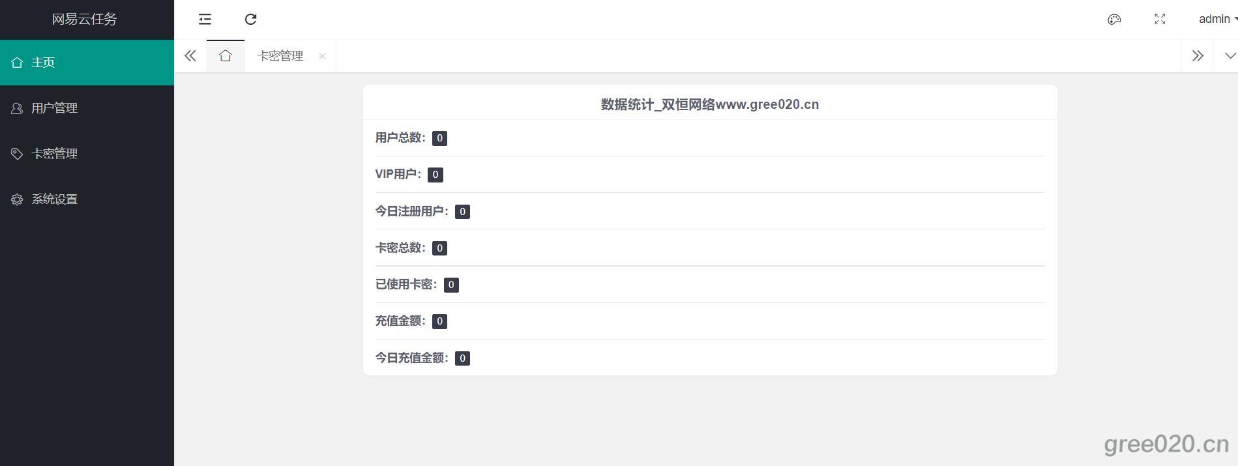This screenshot has width=1238, height=466.
Task: Open the theme palette icon
Action: 1114,20
